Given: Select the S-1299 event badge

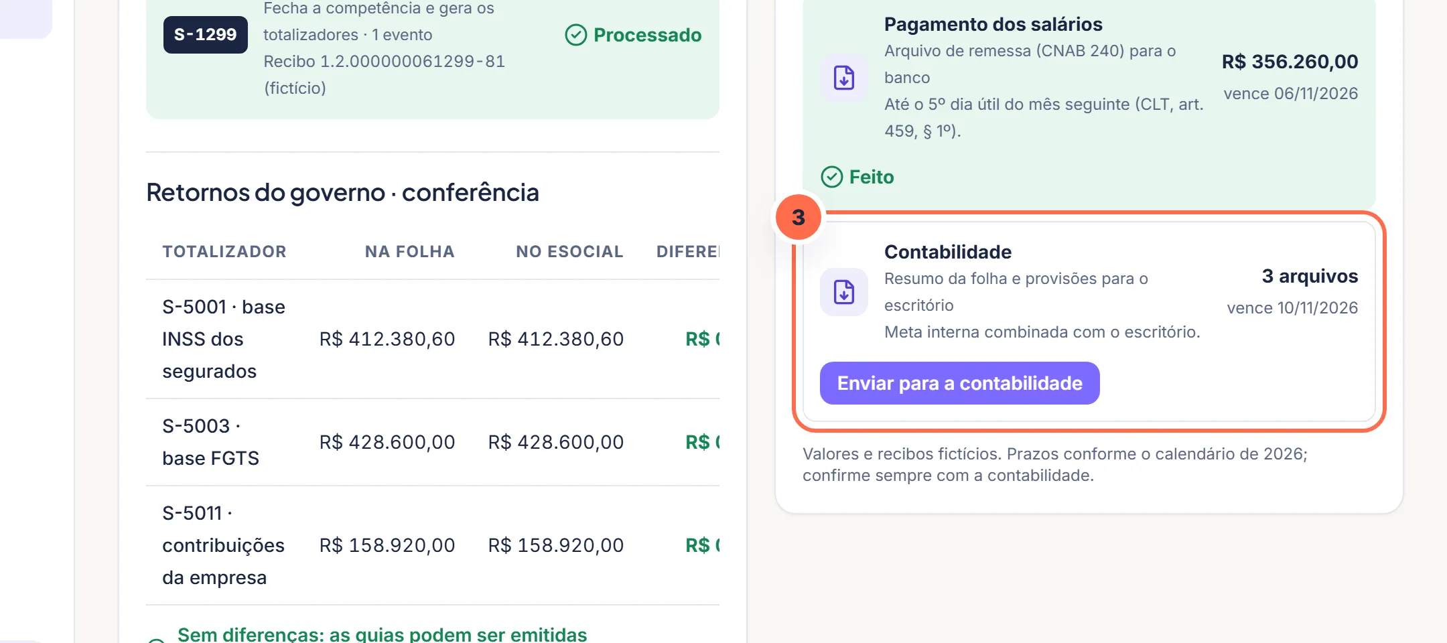Looking at the screenshot, I should (x=205, y=35).
